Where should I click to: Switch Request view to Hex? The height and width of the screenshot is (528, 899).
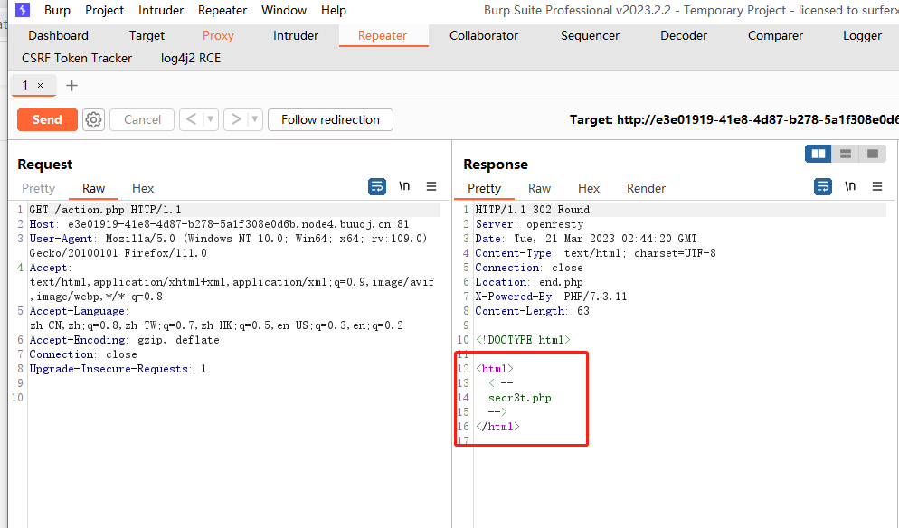143,189
